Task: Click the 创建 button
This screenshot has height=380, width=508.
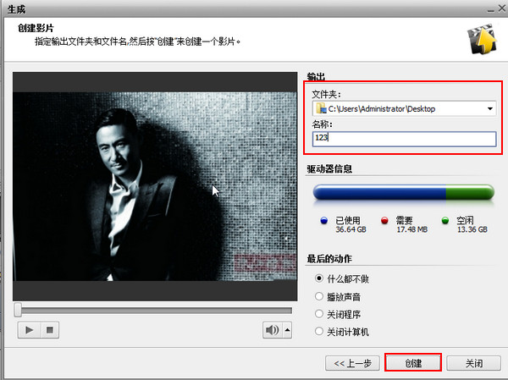Action: click(413, 363)
